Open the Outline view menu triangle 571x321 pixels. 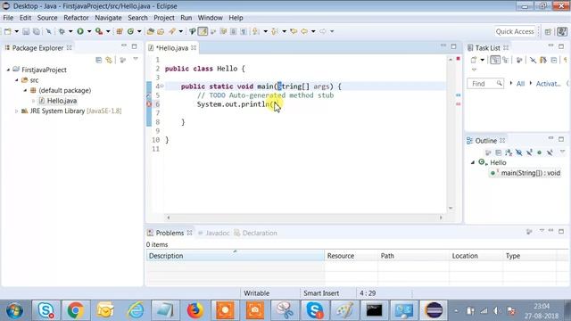point(562,152)
